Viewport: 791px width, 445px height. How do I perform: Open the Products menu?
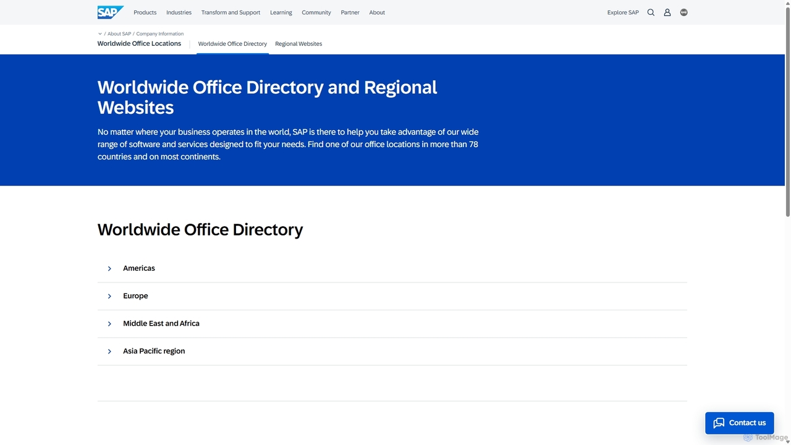pyautogui.click(x=145, y=12)
